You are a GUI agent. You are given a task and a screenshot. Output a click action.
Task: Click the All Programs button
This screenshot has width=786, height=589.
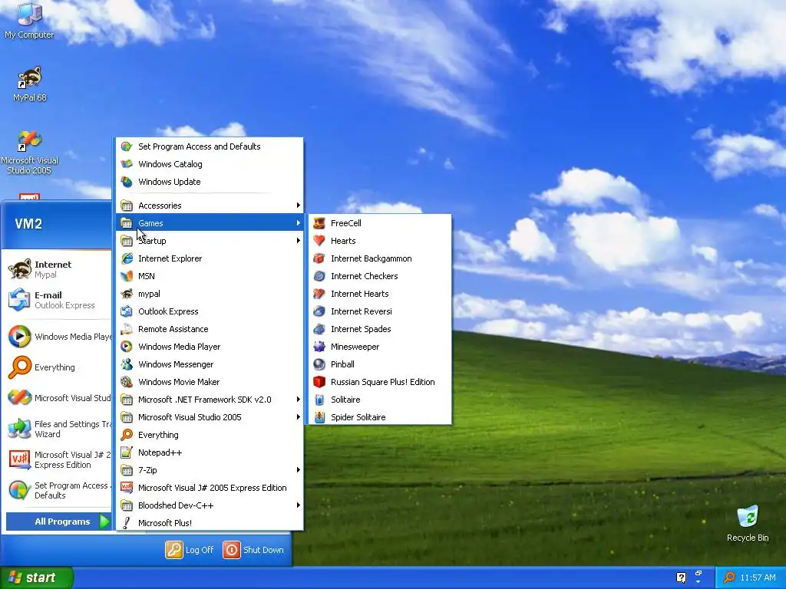coord(58,522)
